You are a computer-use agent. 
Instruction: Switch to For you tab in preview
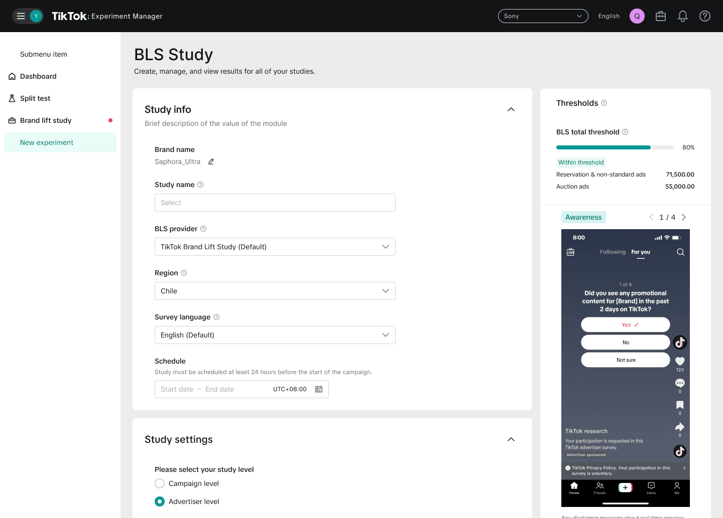641,252
